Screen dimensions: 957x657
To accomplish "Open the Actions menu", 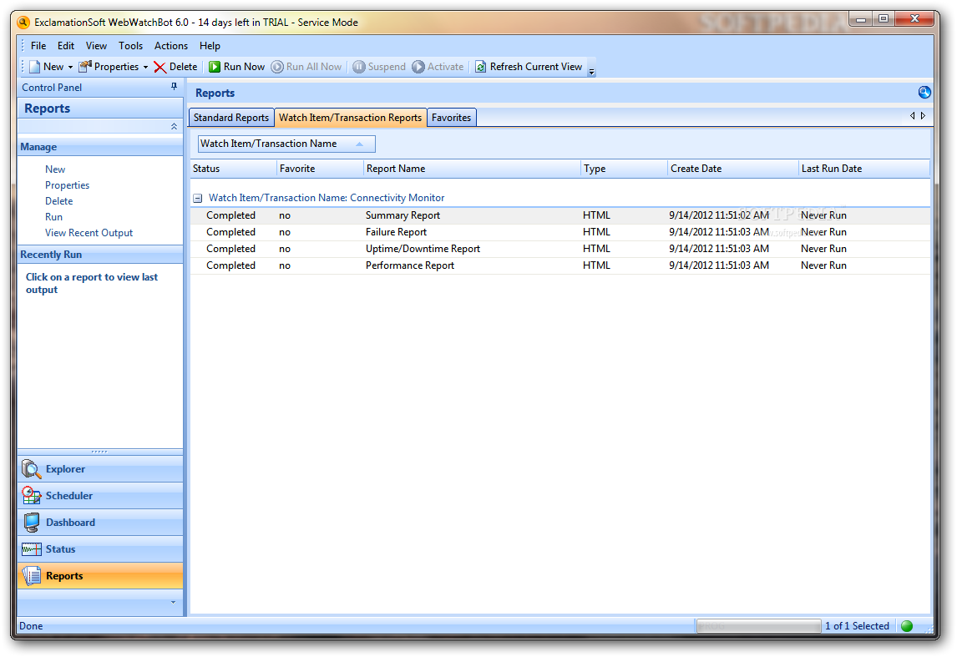I will coord(171,46).
